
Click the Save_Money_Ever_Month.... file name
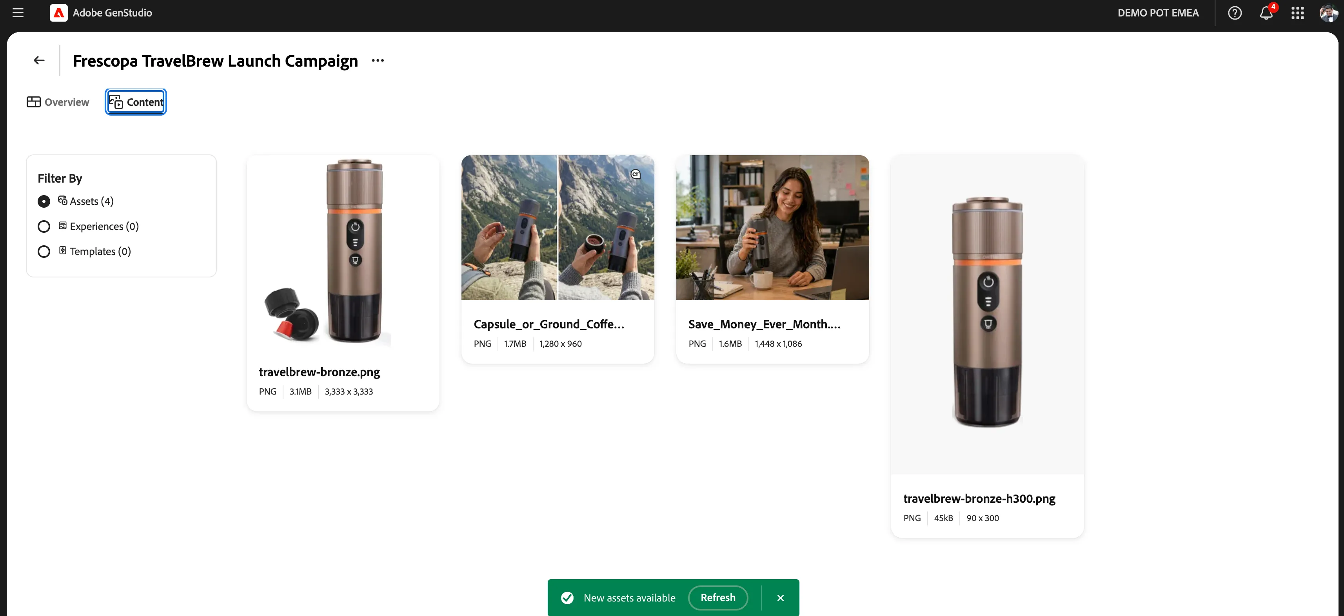pos(765,324)
